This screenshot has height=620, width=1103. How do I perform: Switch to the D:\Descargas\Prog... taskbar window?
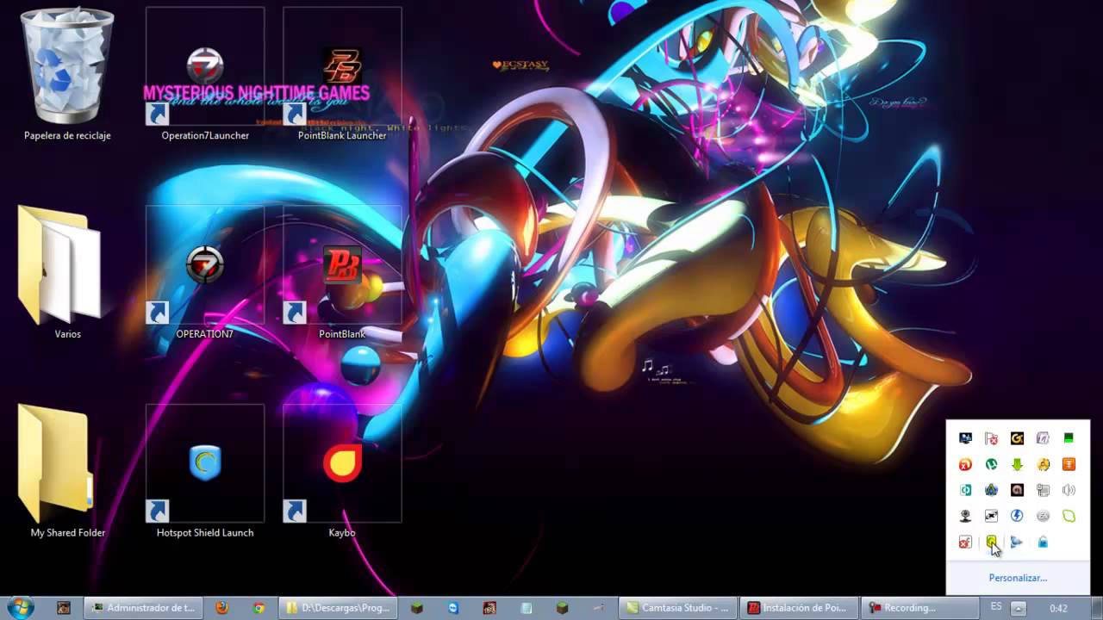[x=337, y=608]
